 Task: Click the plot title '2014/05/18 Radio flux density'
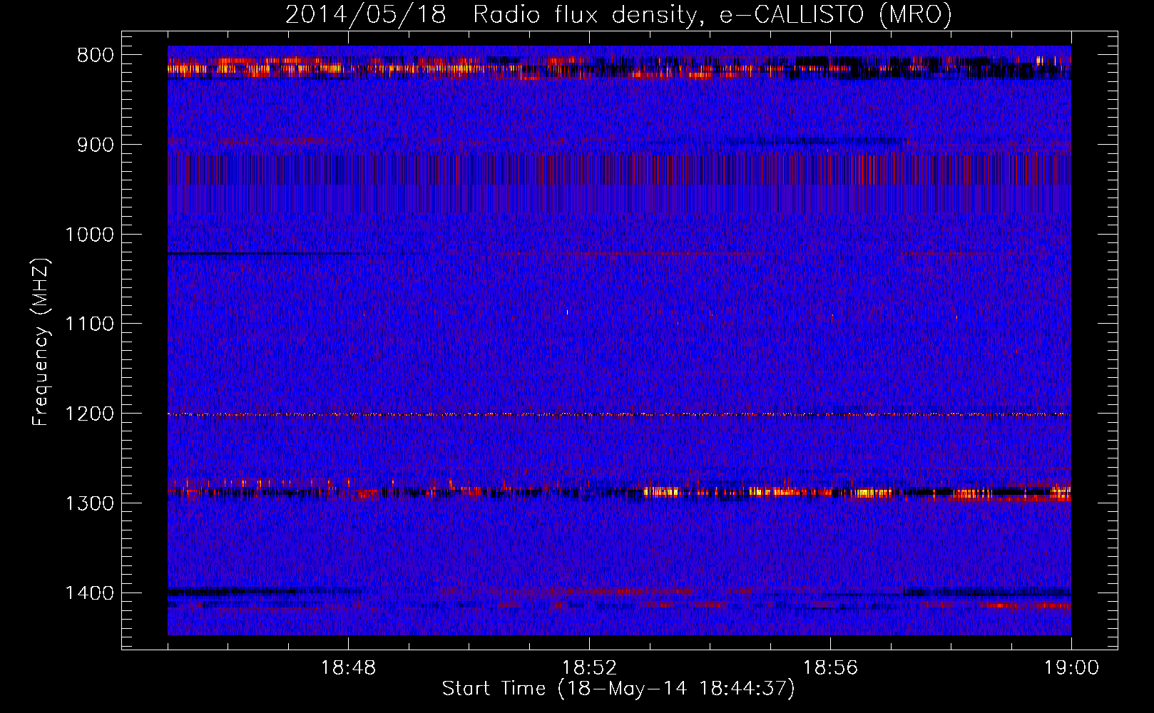618,15
